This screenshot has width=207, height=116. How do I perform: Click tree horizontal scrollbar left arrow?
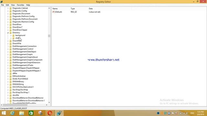coord(2,105)
